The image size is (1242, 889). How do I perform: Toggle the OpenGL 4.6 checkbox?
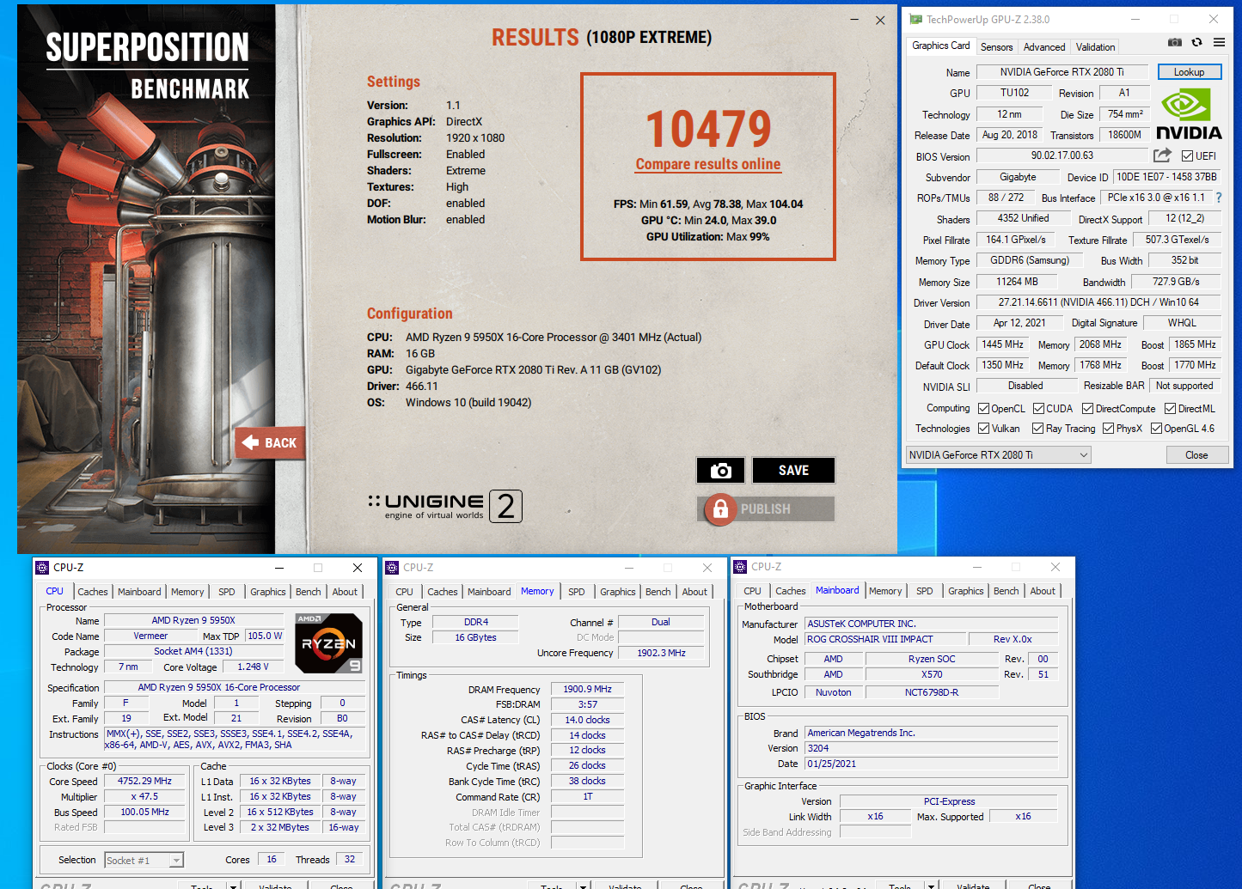[1156, 428]
